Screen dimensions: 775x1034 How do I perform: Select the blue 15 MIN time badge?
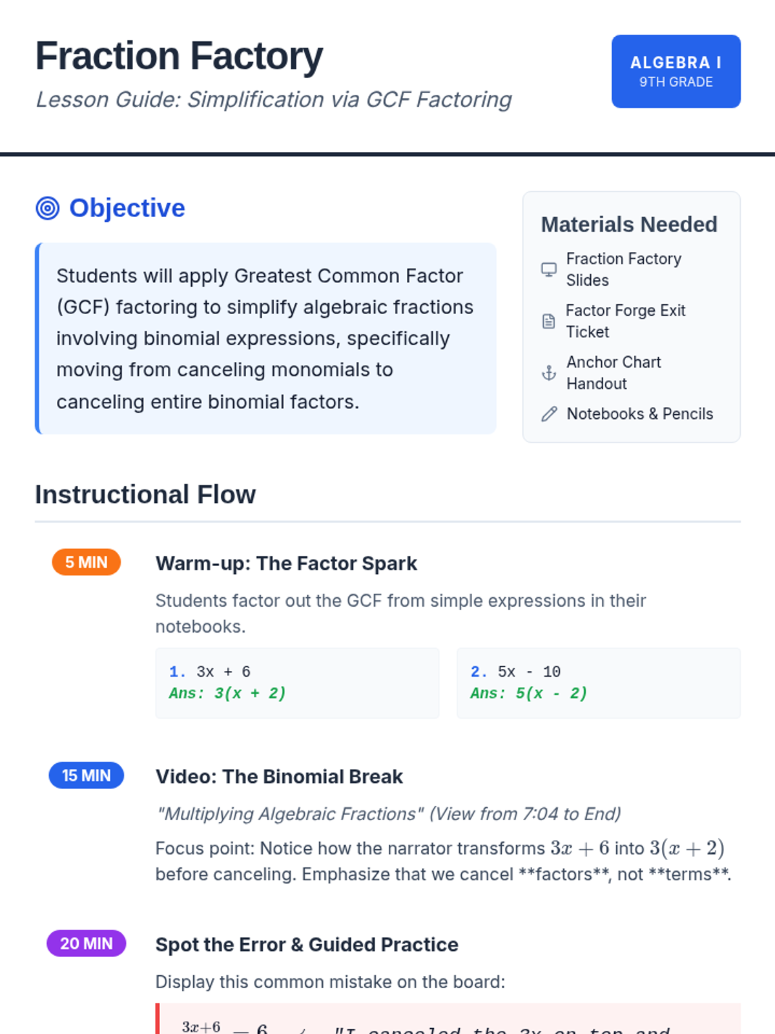click(x=86, y=775)
